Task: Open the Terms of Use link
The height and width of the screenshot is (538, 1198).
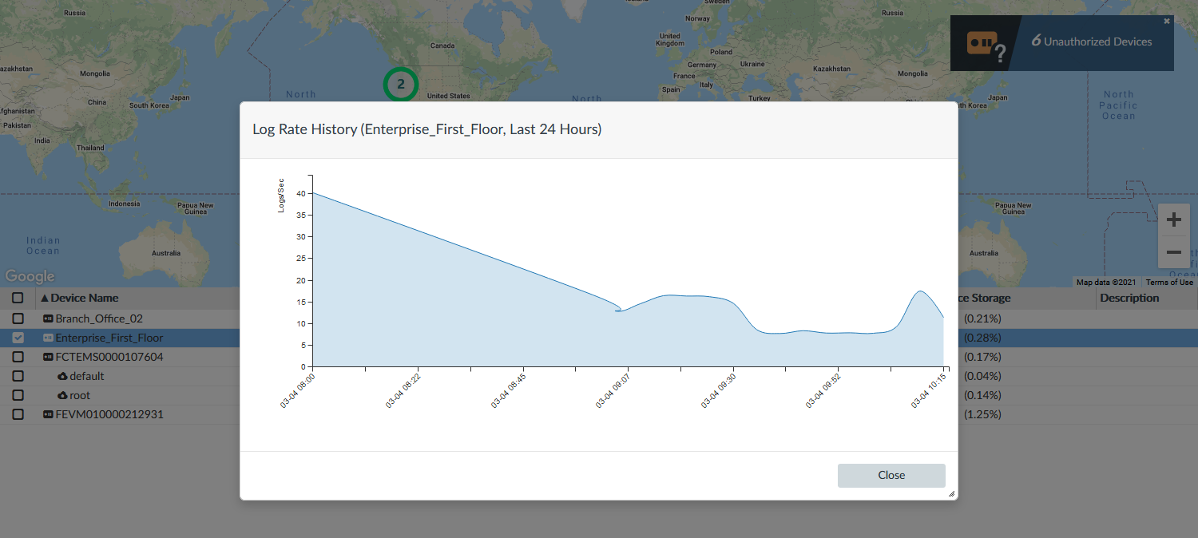Action: (1169, 283)
